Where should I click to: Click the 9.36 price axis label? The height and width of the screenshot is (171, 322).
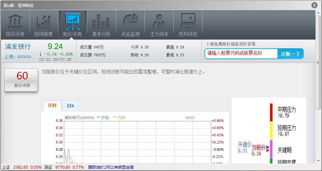[x=59, y=121]
